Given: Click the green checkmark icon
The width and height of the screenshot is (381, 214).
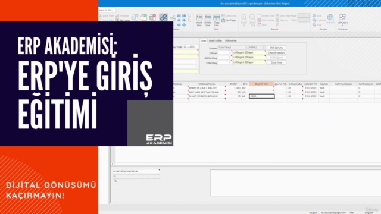Looking at the screenshot, I should coord(172,17).
